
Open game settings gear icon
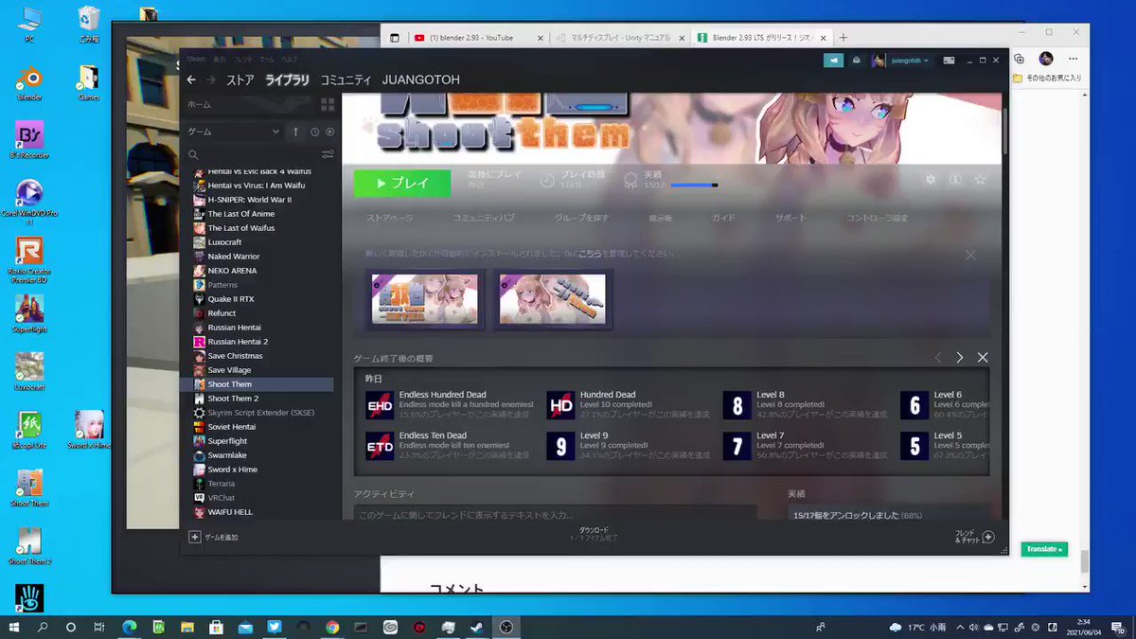pos(931,180)
